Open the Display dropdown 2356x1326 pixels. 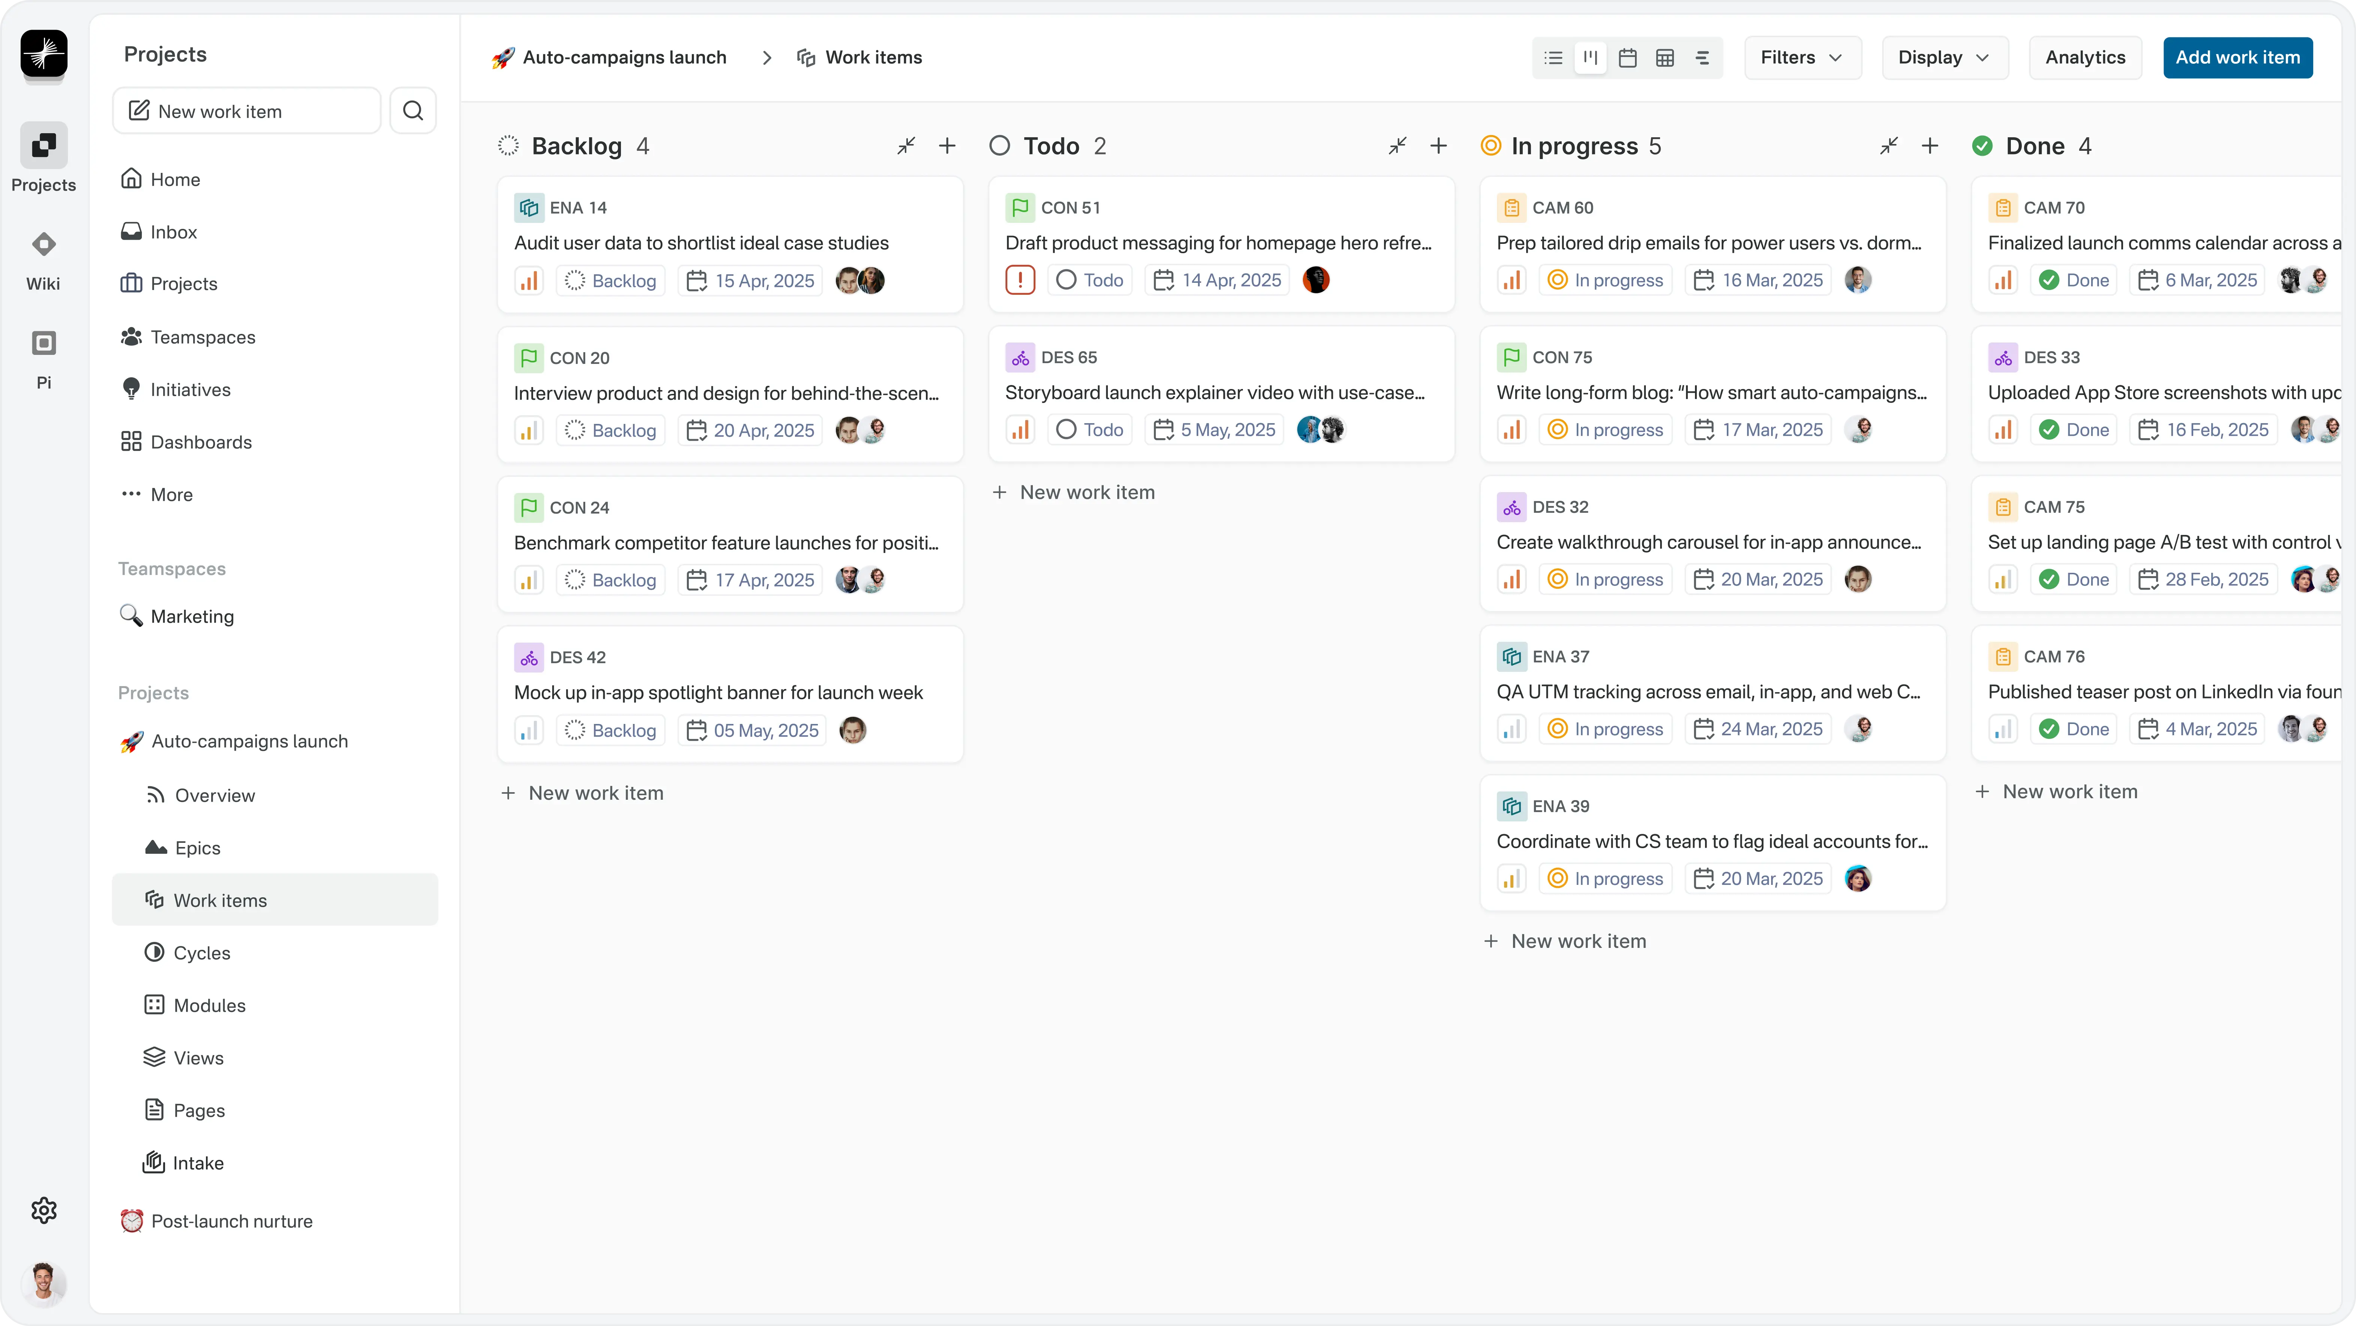1944,58
